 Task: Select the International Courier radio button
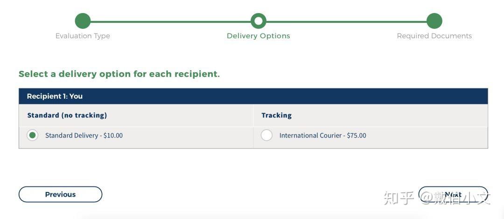pos(266,135)
